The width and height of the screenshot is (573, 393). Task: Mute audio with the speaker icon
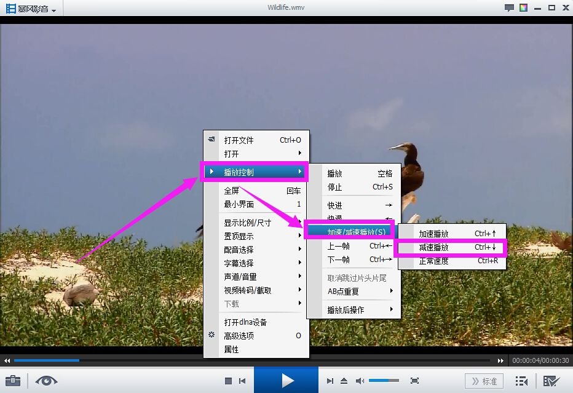click(360, 380)
